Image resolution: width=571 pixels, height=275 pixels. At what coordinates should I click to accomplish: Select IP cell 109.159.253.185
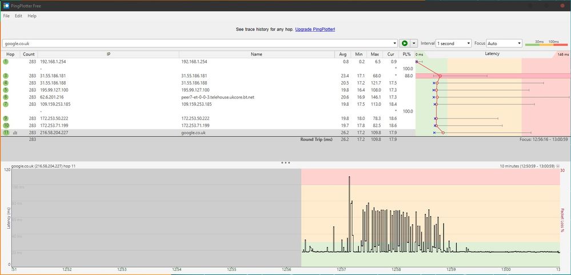(55, 104)
